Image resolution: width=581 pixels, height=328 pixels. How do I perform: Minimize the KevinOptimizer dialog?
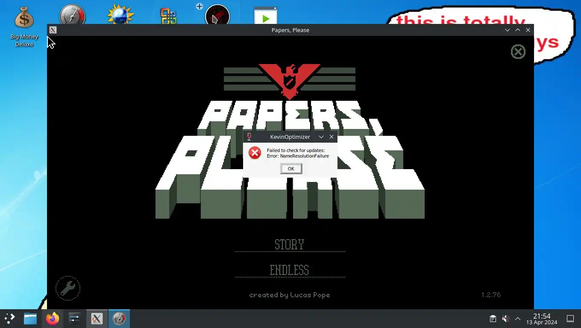(x=321, y=137)
